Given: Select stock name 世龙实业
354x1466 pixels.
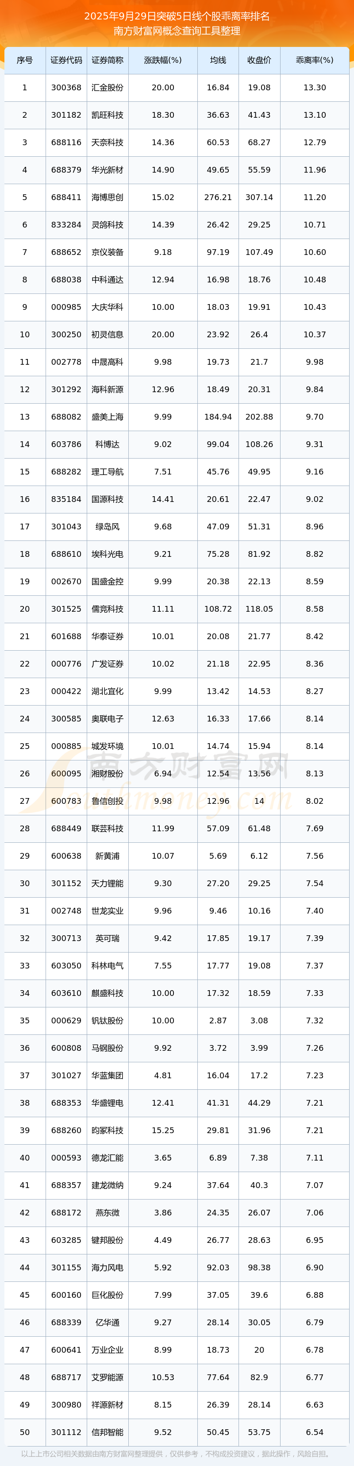Looking at the screenshot, I should click(x=108, y=911).
